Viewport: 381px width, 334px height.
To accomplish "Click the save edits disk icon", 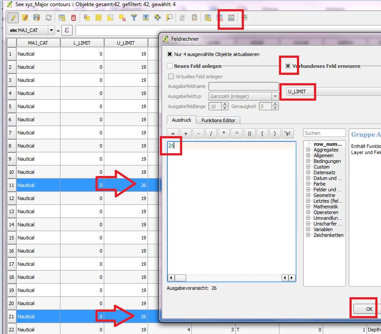I will point(36,18).
